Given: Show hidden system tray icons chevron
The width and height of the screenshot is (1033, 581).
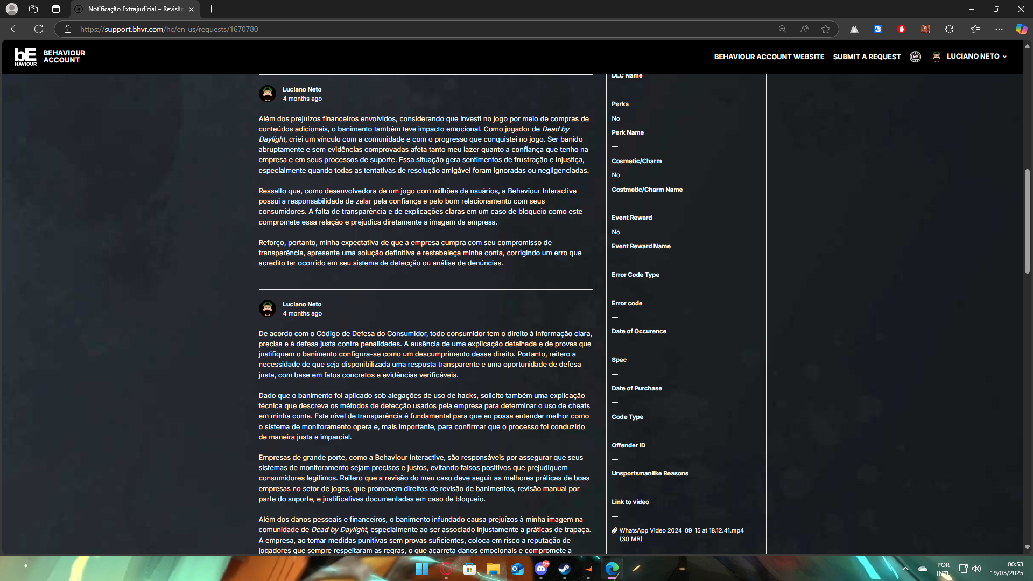Looking at the screenshot, I should coord(905,569).
